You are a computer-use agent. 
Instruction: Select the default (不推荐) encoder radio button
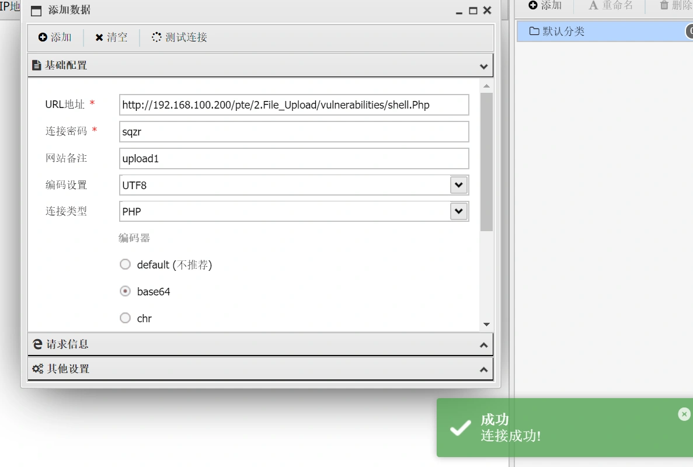coord(125,264)
